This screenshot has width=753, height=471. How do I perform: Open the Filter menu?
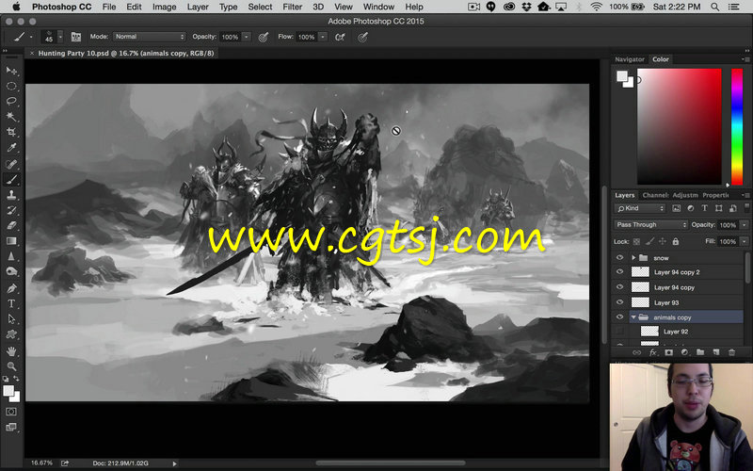pos(292,7)
